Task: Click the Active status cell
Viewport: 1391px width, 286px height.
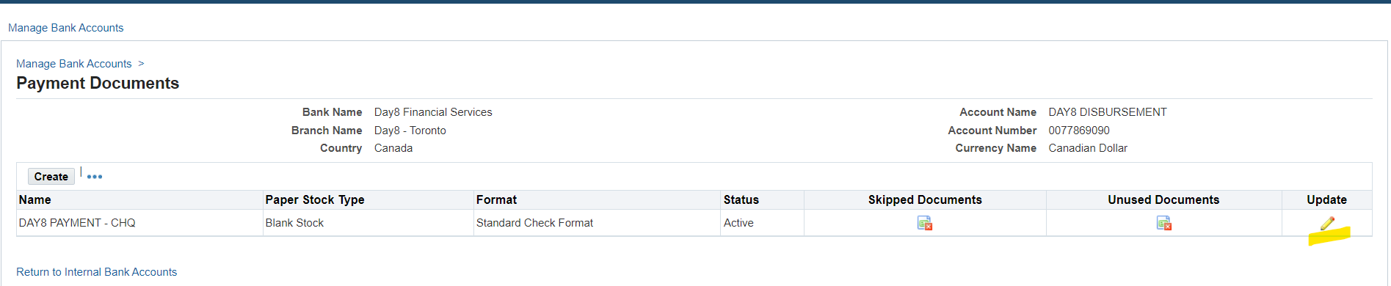Action: pyautogui.click(x=738, y=223)
